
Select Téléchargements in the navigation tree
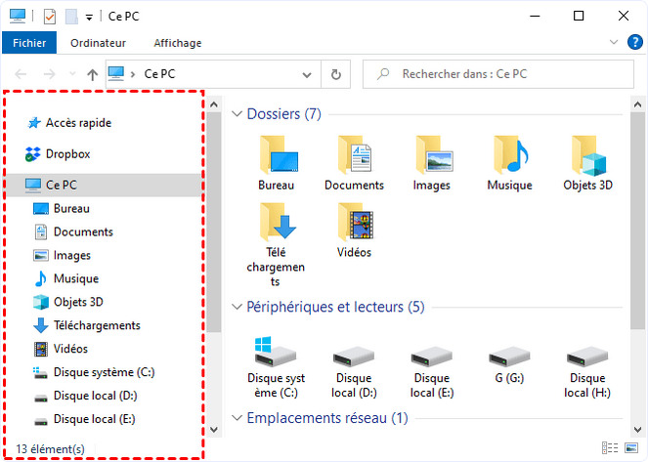pos(96,325)
